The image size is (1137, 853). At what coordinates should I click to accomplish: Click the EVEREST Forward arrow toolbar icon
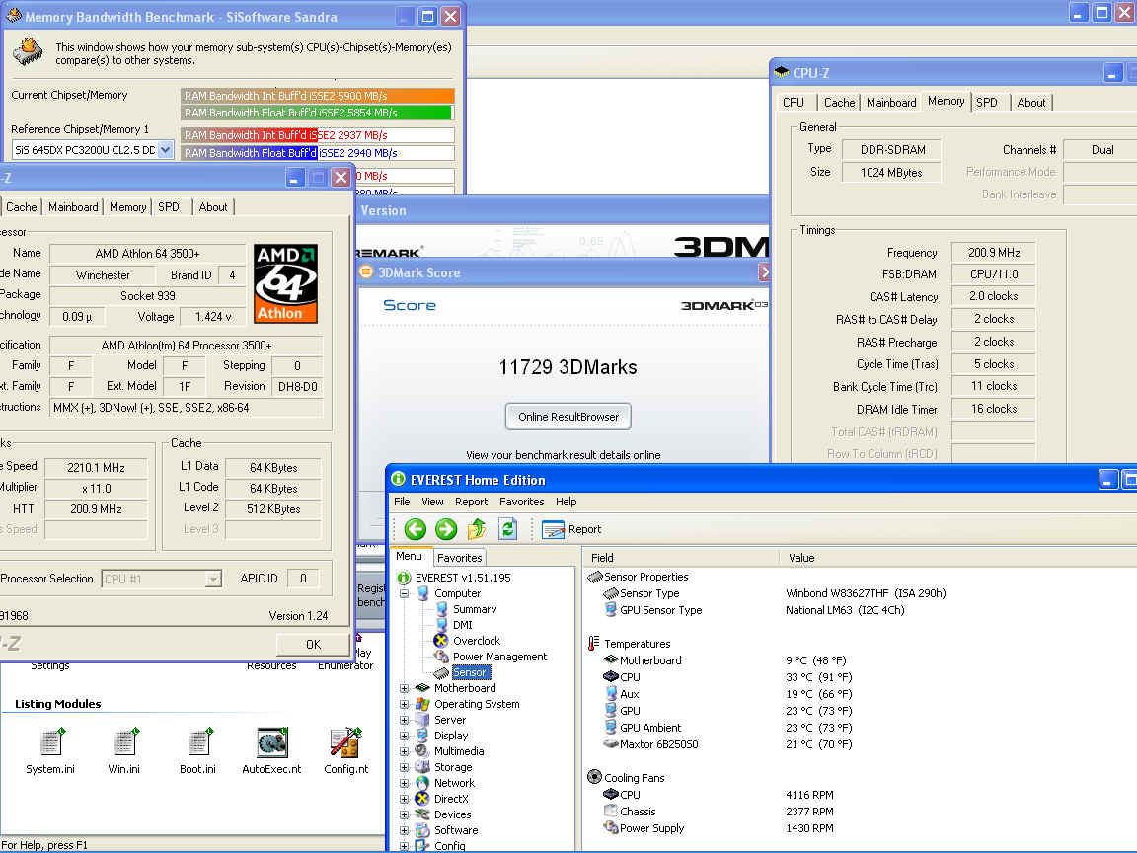click(x=446, y=529)
